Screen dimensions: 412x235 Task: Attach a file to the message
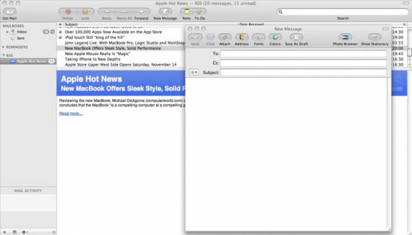click(x=225, y=37)
